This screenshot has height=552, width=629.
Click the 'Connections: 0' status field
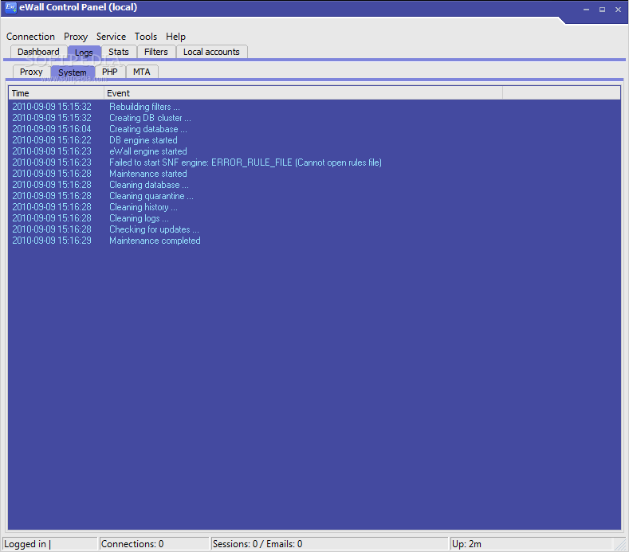coord(154,544)
